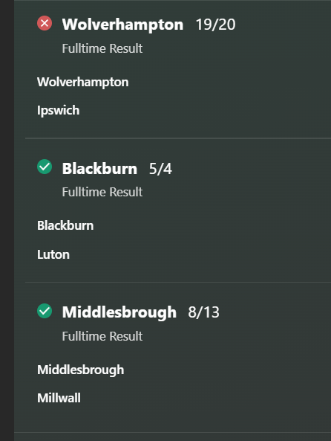Click Fulltime Result under Wolverhampton heading
The height and width of the screenshot is (441, 331).
click(x=102, y=48)
